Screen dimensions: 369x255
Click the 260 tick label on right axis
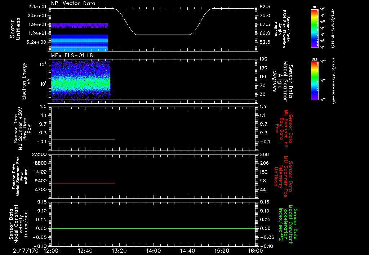(x=264, y=154)
